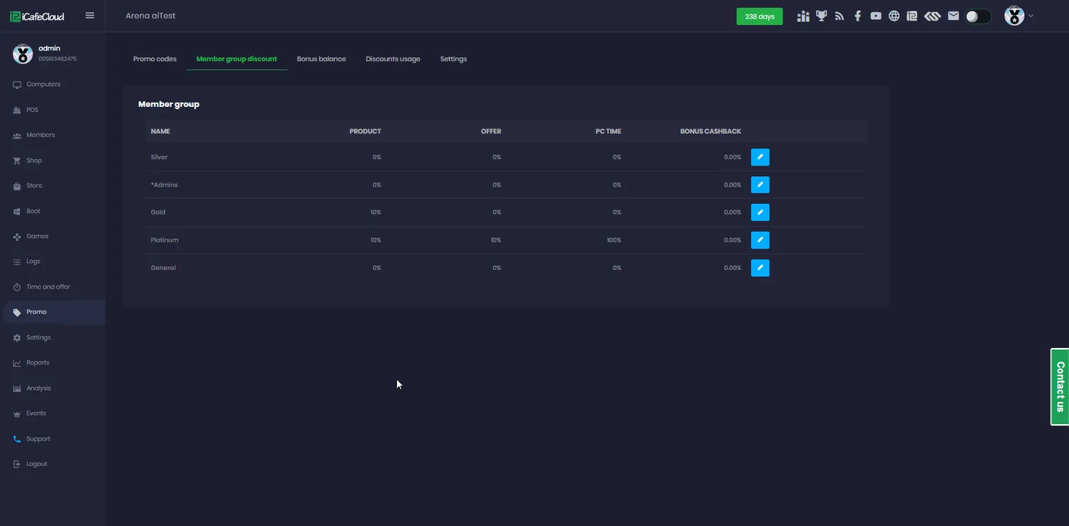Open the Bonus balance tab

click(x=321, y=59)
